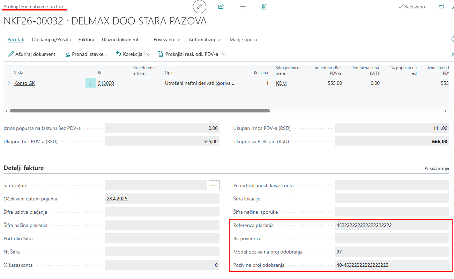
Task: Click the Šifra valute field
Action: [156, 185]
